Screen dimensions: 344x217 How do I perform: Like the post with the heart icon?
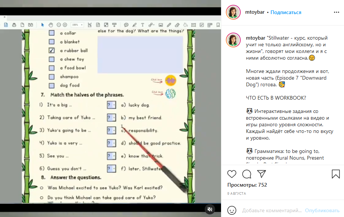pyautogui.click(x=232, y=174)
